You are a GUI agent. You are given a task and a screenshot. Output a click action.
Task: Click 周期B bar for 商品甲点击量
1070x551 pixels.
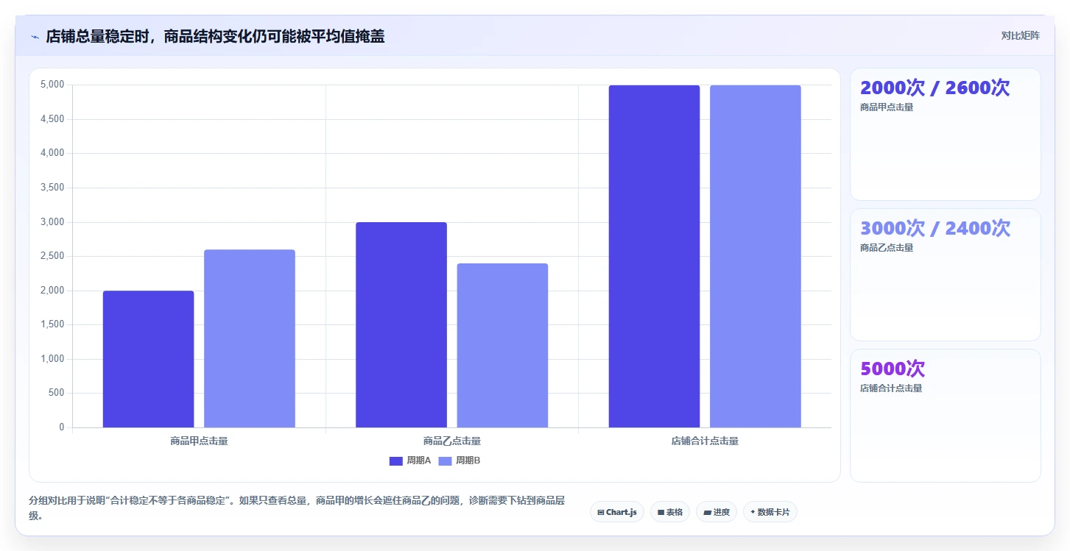[250, 338]
